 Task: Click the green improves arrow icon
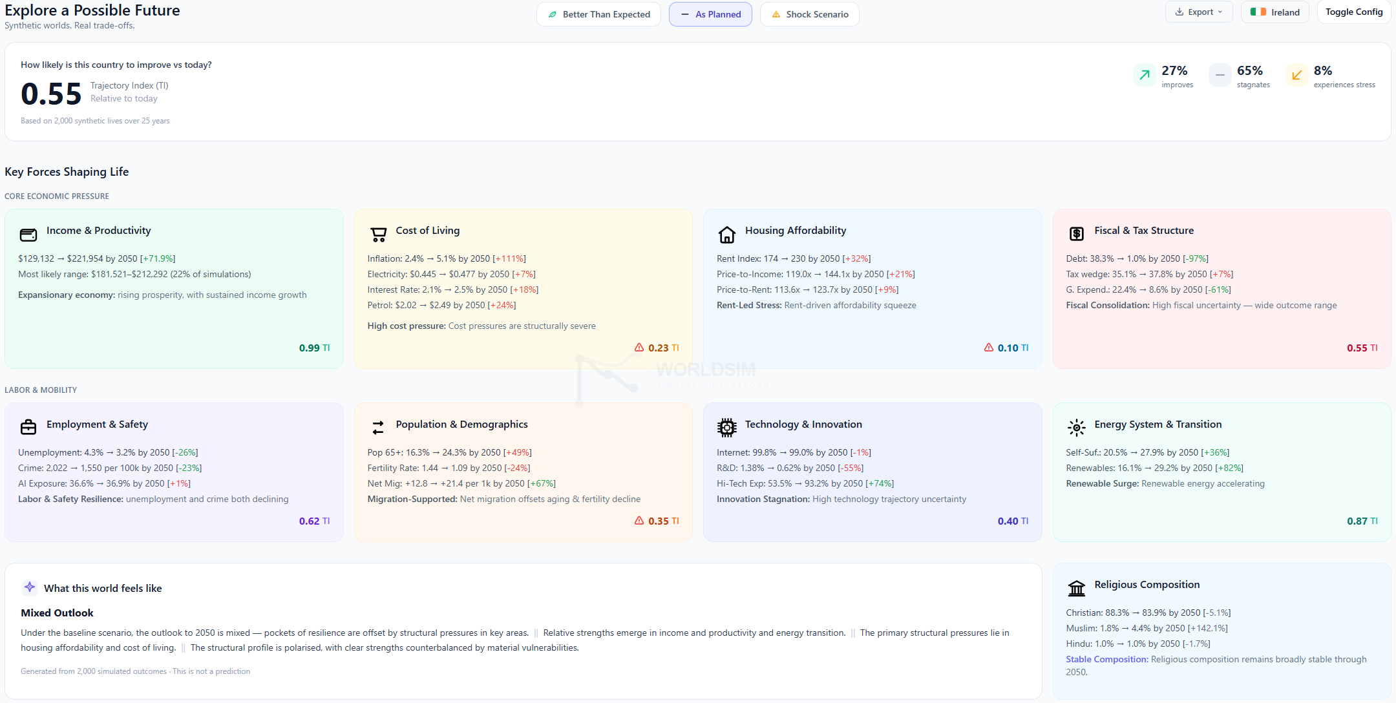[1145, 75]
